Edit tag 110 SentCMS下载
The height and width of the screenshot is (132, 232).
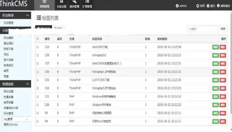216,47
